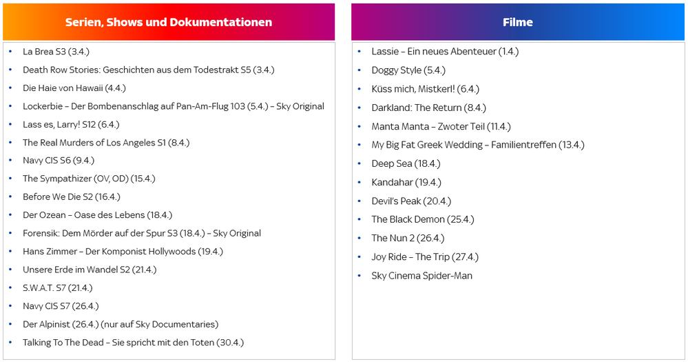Click "The Sympathizer (OV, OD)" entry
The height and width of the screenshot is (362, 688).
coord(89,179)
